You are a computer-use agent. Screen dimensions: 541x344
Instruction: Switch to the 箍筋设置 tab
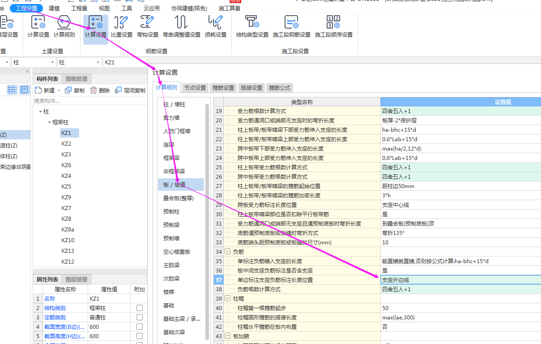(x=223, y=88)
